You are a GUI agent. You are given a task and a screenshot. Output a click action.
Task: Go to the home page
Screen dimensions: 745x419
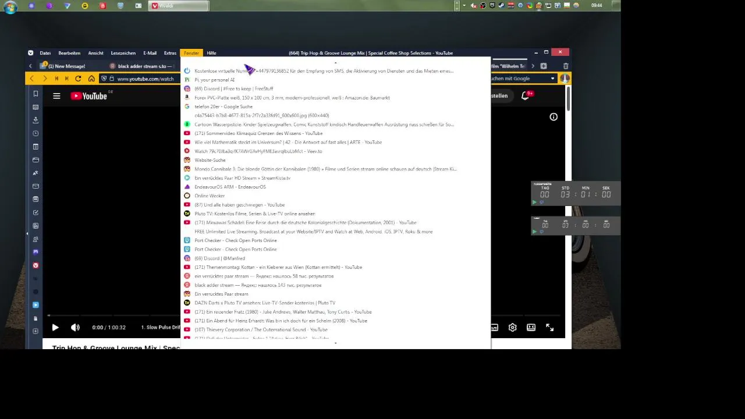[91, 79]
